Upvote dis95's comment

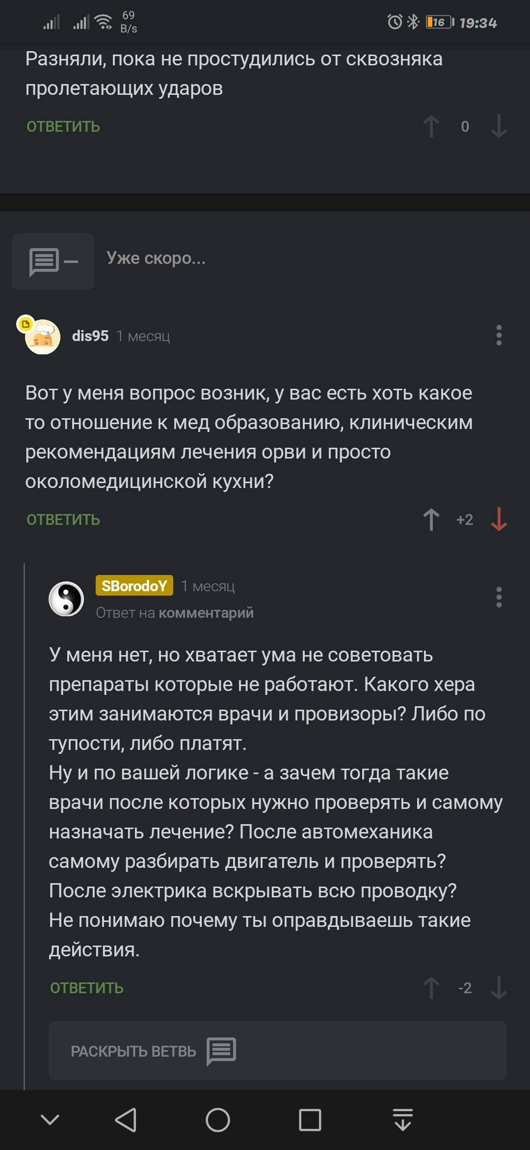pyautogui.click(x=431, y=519)
